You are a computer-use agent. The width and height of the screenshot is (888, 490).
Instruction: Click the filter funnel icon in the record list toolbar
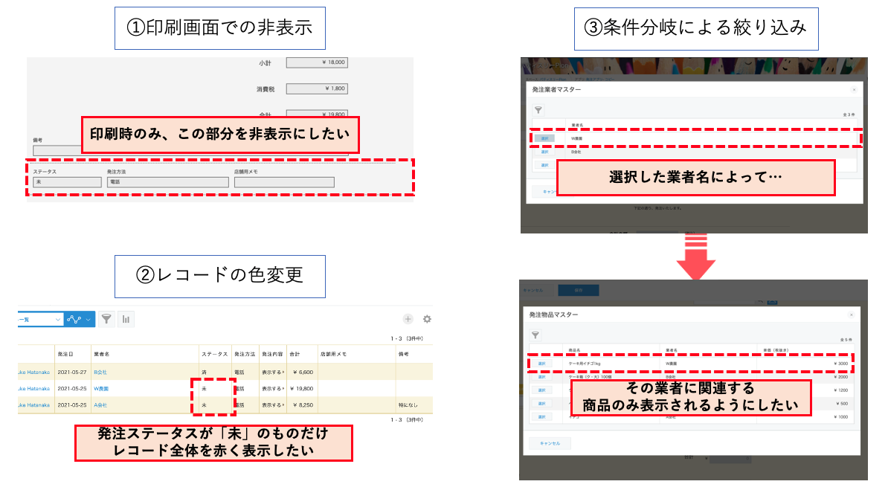107,319
